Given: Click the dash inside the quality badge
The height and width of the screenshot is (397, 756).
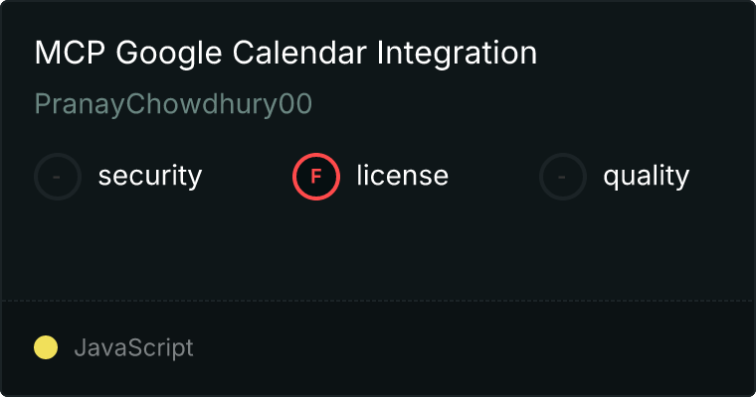Looking at the screenshot, I should [563, 177].
